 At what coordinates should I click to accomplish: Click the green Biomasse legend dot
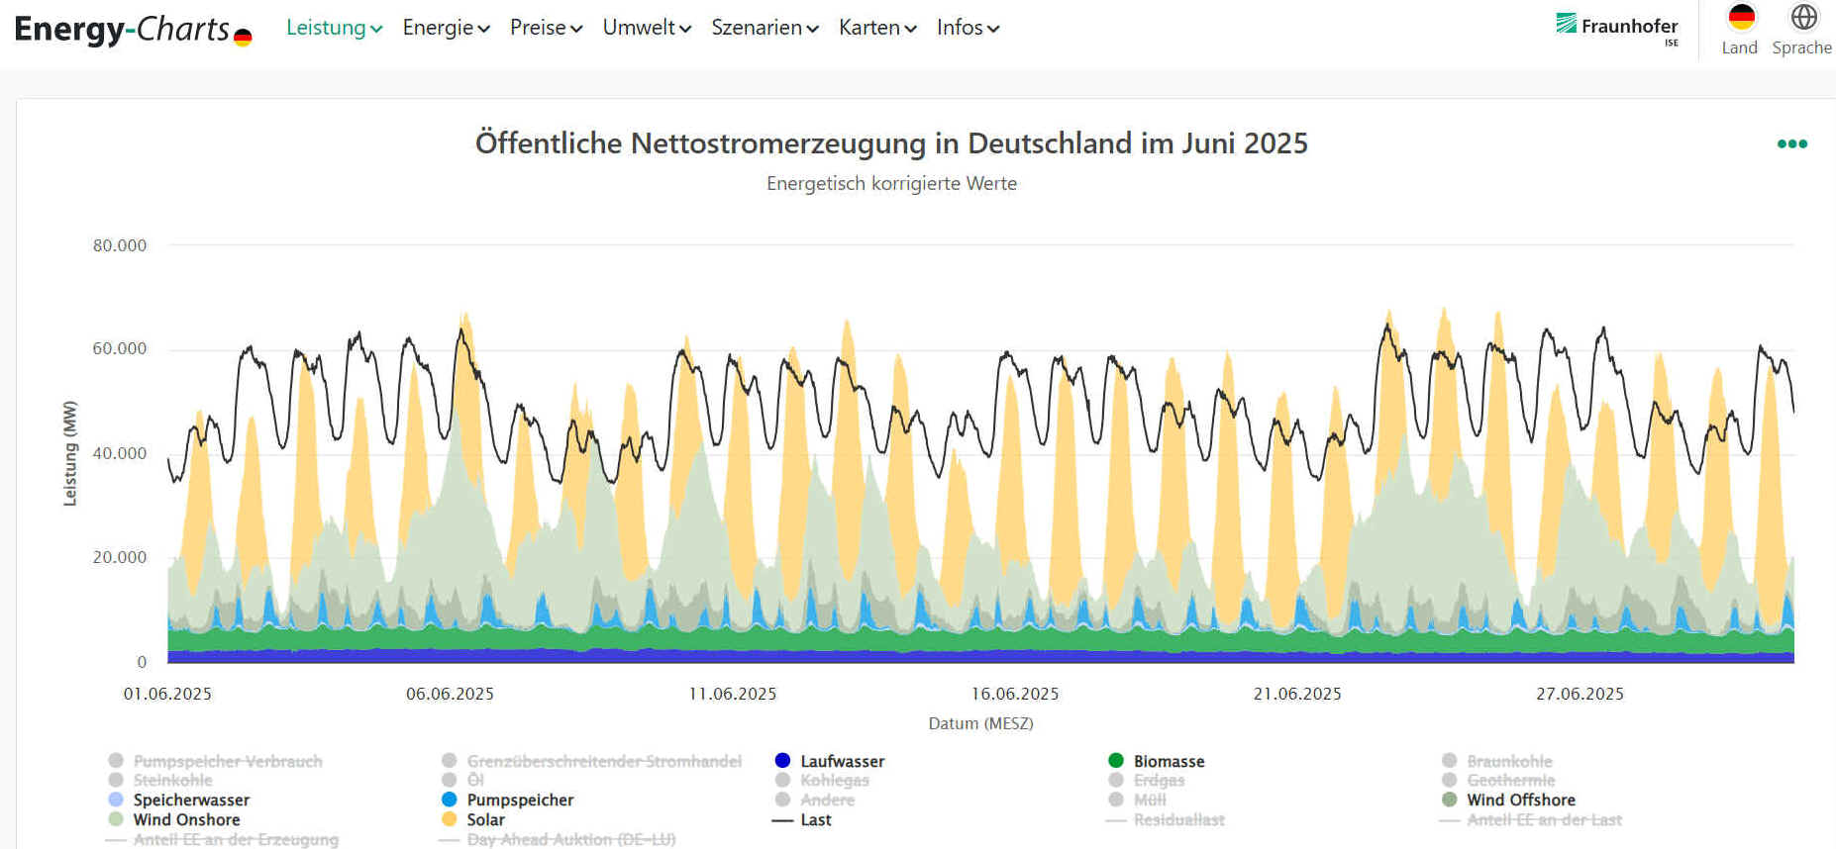tap(1116, 761)
